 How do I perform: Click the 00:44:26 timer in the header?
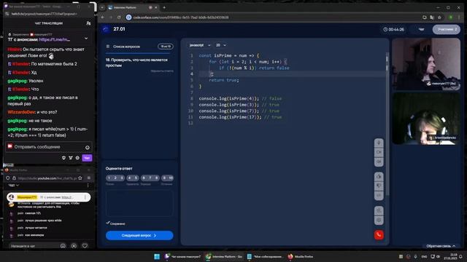[x=393, y=29]
